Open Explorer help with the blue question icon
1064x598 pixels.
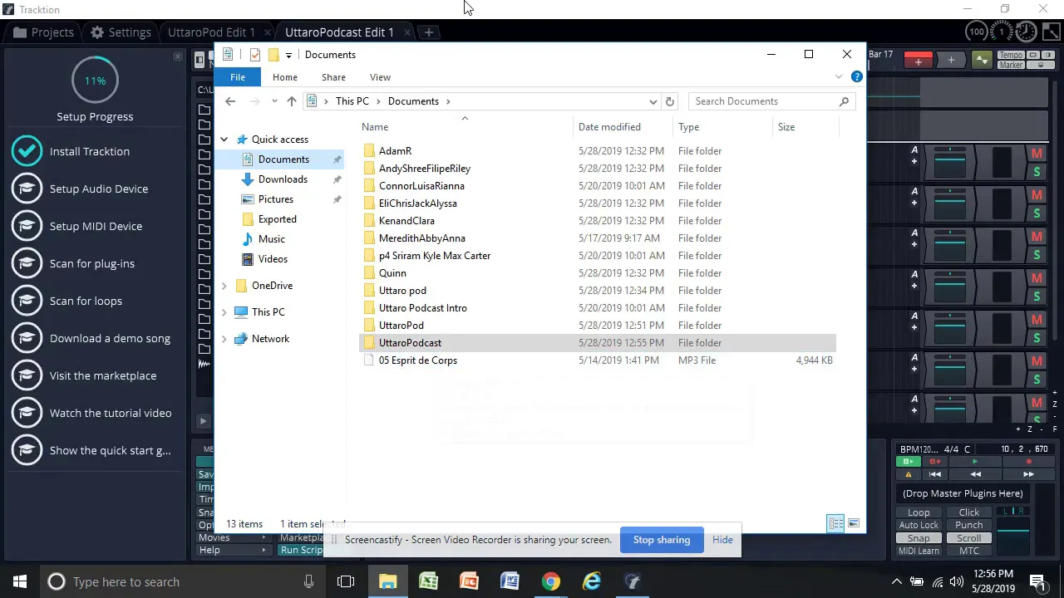857,76
